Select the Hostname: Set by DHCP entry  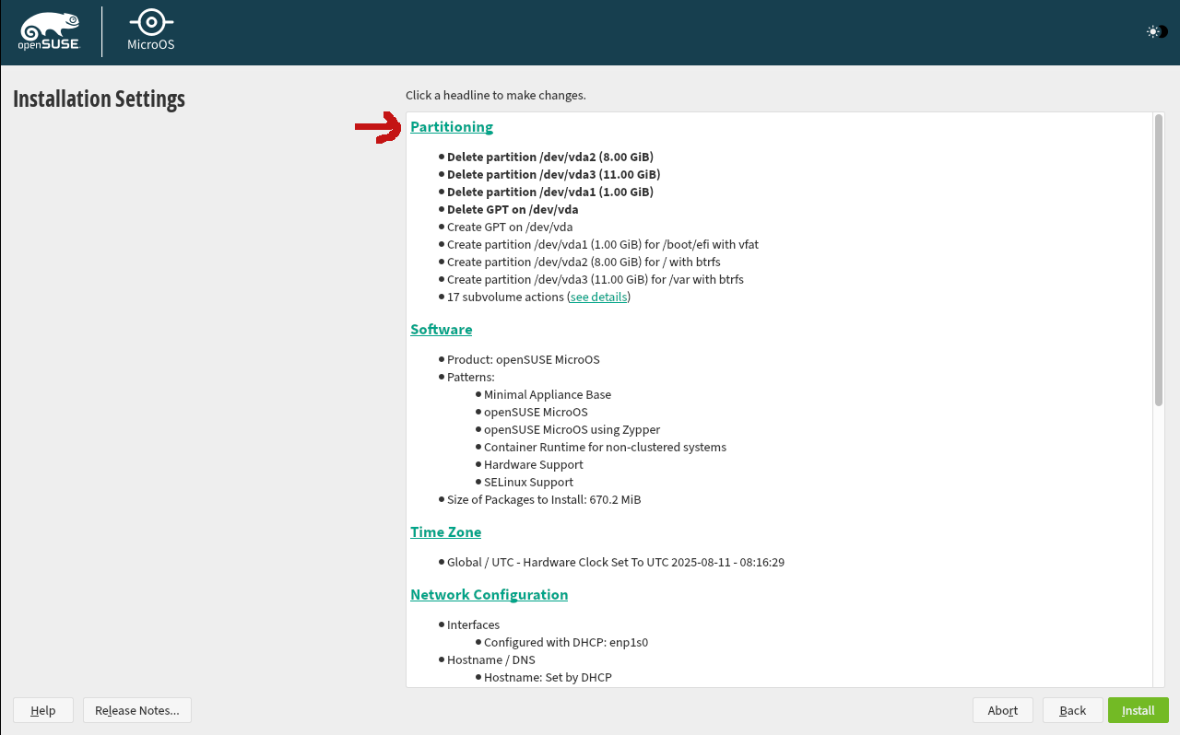coord(549,677)
